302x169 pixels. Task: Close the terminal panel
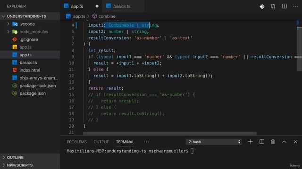pos(295,142)
